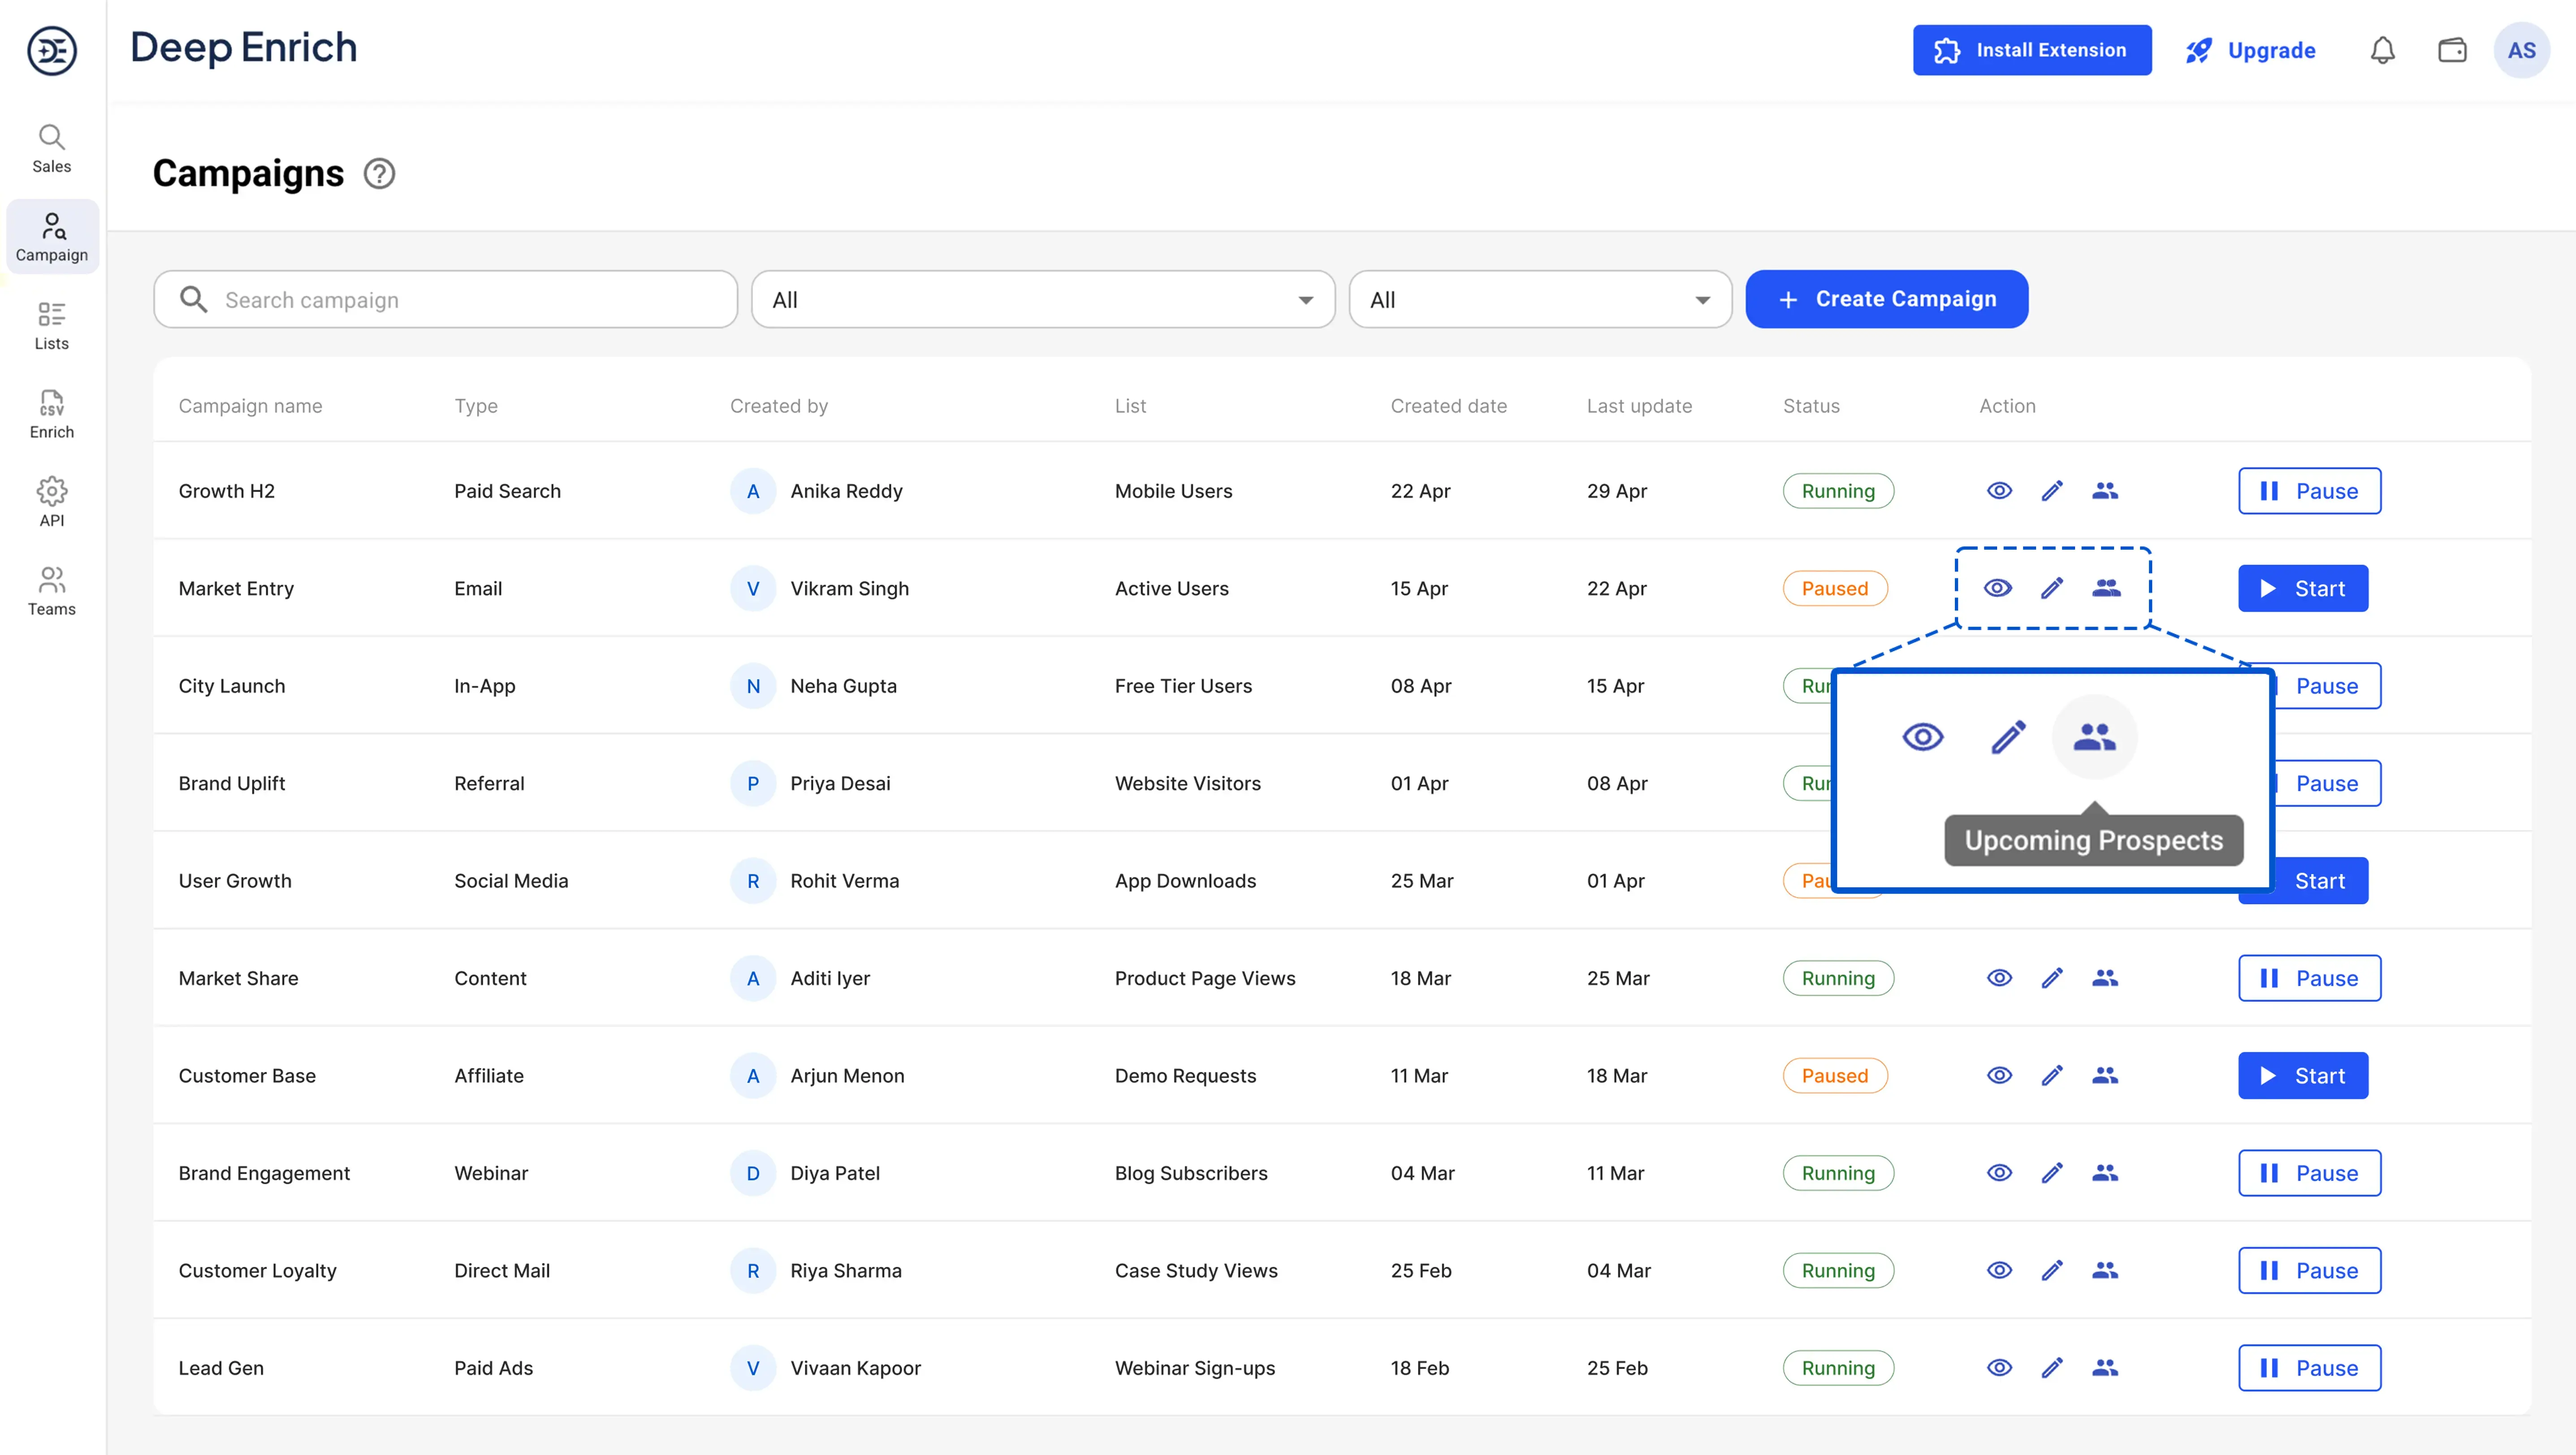Click Create Campaign button
Screen dimensions: 2576x1455
1887,299
